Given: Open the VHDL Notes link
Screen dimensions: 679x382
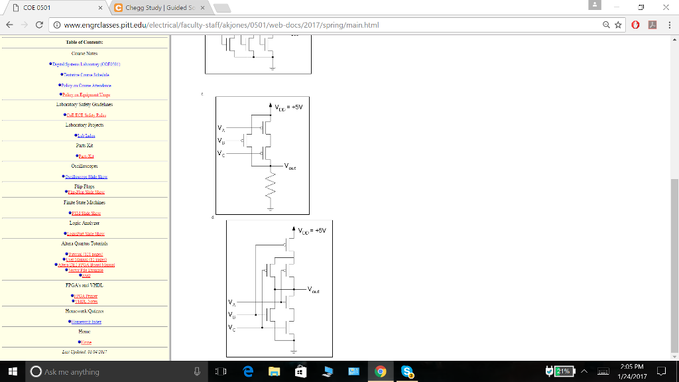Looking at the screenshot, I should pyautogui.click(x=86, y=302).
